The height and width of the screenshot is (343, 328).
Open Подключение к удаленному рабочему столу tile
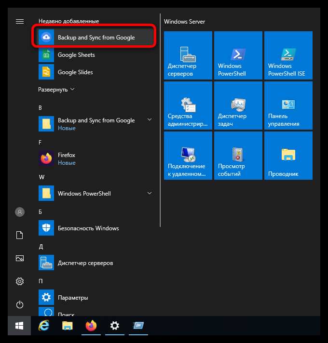[x=188, y=156]
